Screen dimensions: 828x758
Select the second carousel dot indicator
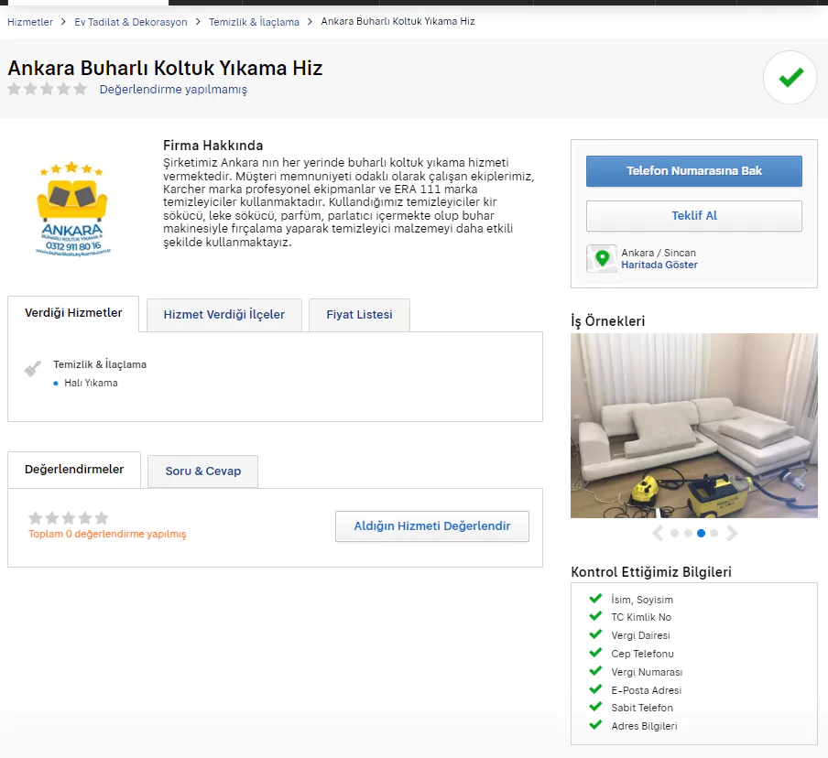coord(687,533)
